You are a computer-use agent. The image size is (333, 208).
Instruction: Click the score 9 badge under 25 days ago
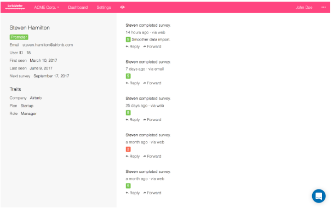point(128,113)
